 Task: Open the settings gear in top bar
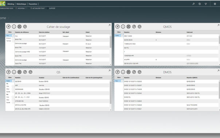[215, 4]
